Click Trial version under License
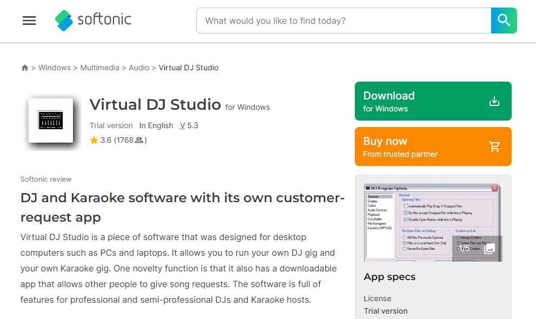Image resolution: width=536 pixels, height=319 pixels. 386,311
